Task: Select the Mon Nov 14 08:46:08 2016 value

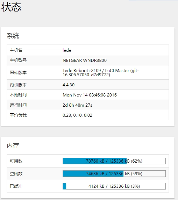Action: [x=90, y=95]
